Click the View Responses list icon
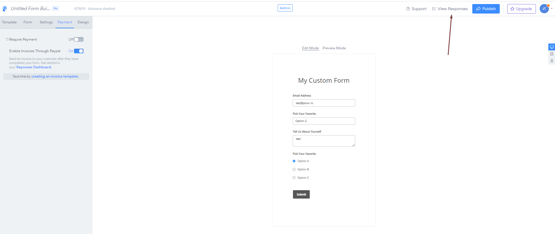The width and height of the screenshot is (555, 234). coord(434,9)
